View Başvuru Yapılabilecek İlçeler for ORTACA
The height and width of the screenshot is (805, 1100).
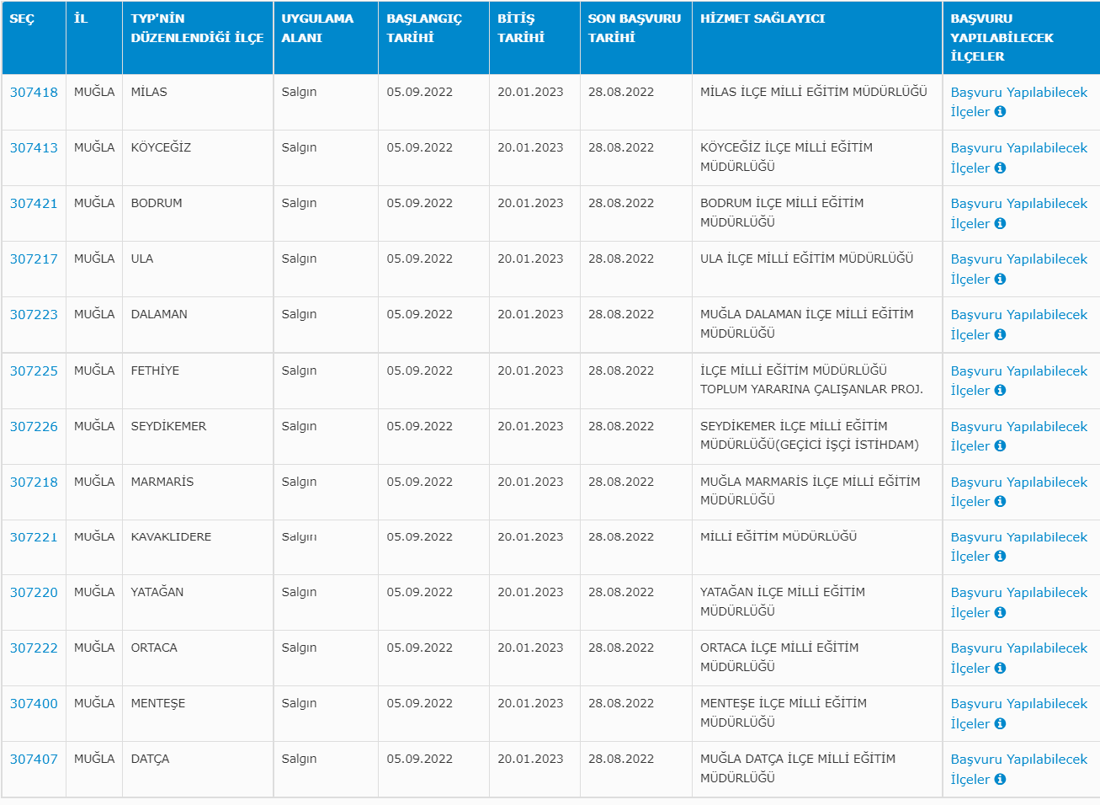[1018, 648]
